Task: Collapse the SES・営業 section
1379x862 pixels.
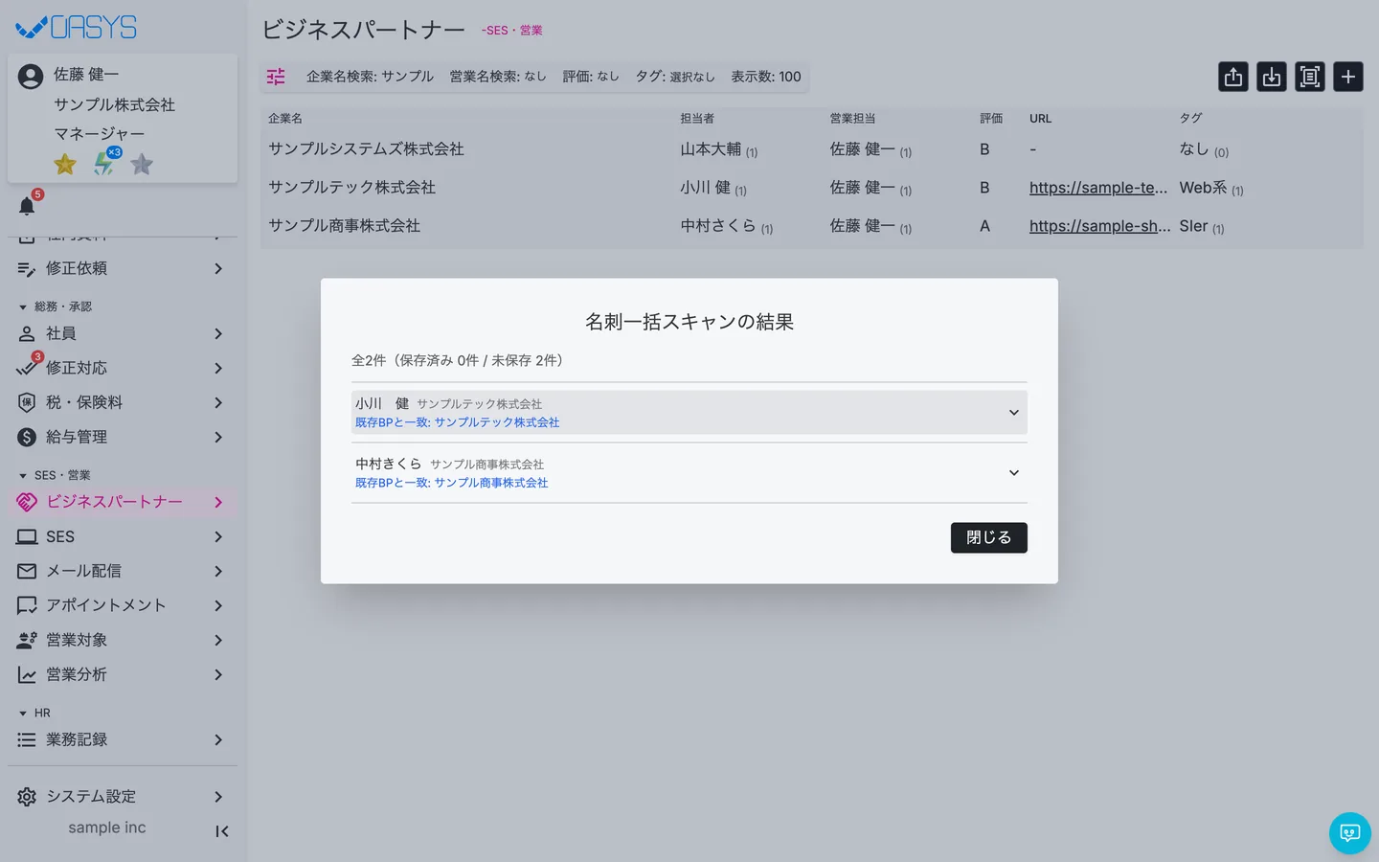Action: pyautogui.click(x=55, y=475)
